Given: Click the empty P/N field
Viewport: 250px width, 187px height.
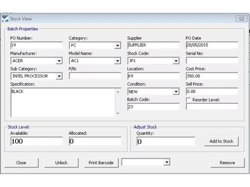Looking at the screenshot, I should (x=95, y=76).
